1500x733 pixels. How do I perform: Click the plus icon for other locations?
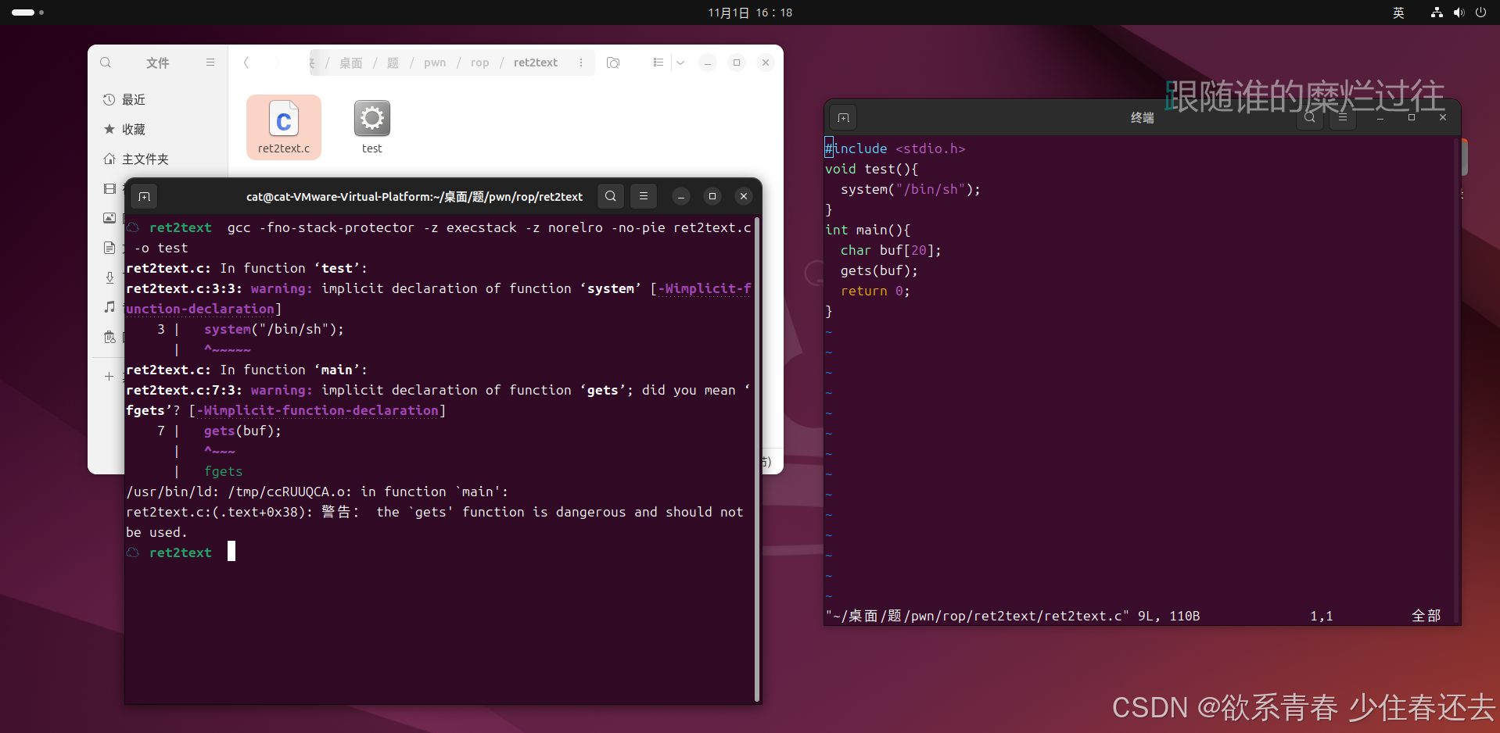[109, 376]
